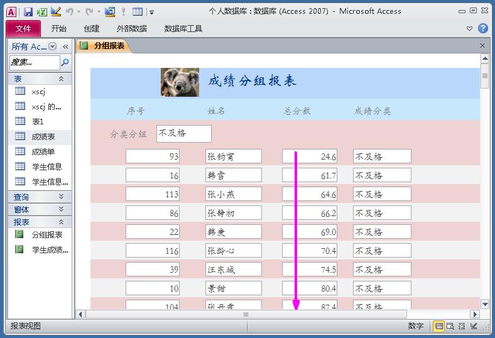This screenshot has width=495, height=338.
Task: Click the 分类分组 field showing 不及格
Action: coord(183,133)
